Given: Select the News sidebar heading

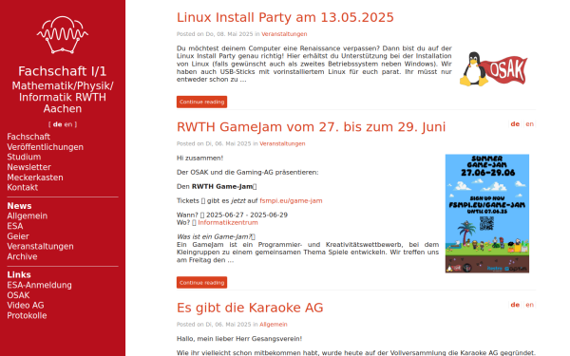Looking at the screenshot, I should coord(19,206).
